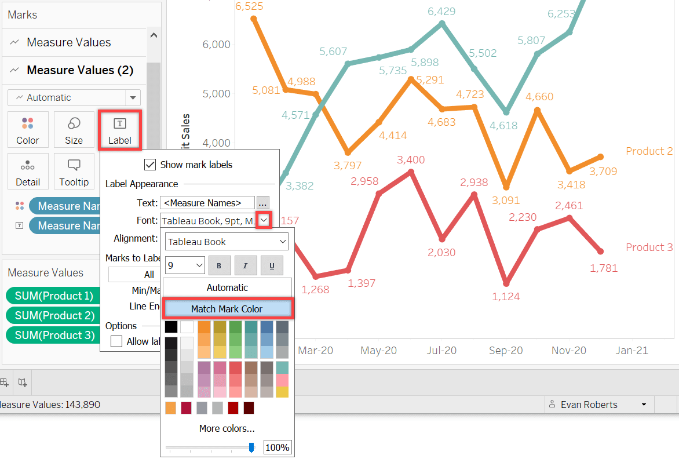Select Match Mark Color for labels

pos(228,308)
